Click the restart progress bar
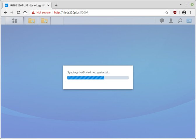 click(98, 78)
